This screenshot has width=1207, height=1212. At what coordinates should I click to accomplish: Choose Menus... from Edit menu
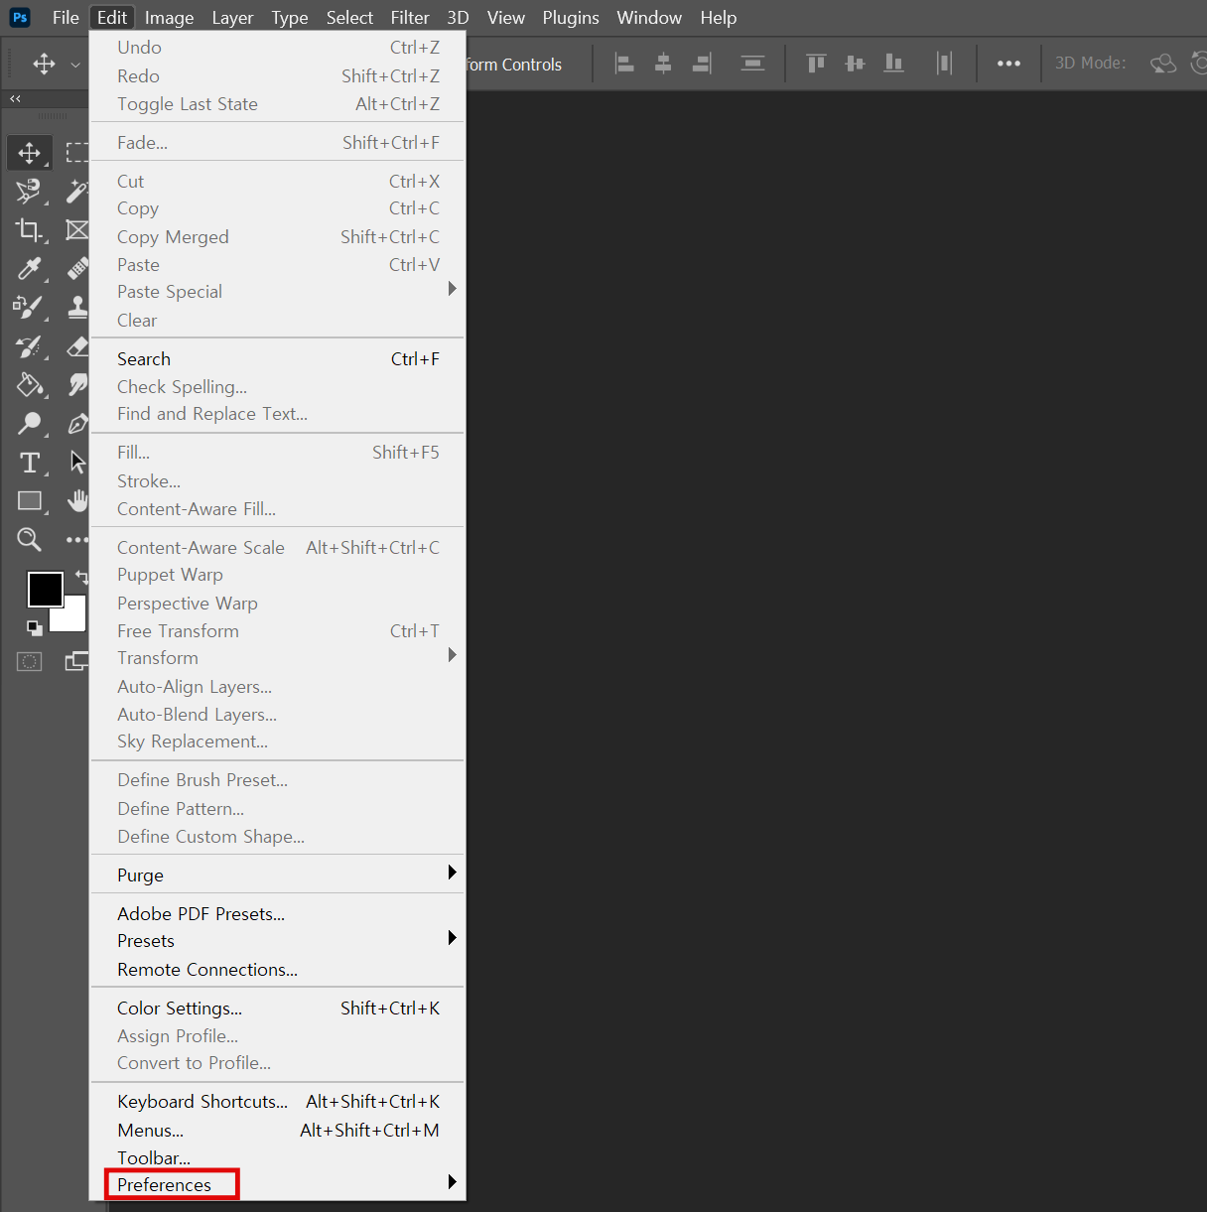[278, 1131]
